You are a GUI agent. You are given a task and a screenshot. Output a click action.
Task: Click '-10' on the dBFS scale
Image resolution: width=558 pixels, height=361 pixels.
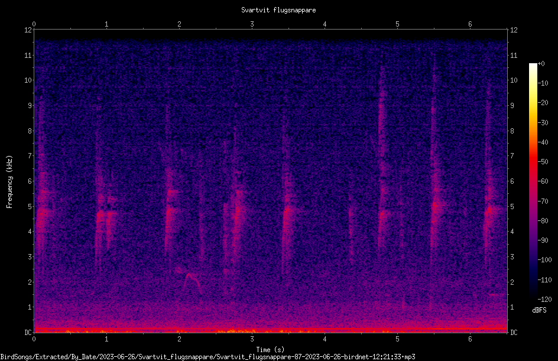click(x=543, y=83)
